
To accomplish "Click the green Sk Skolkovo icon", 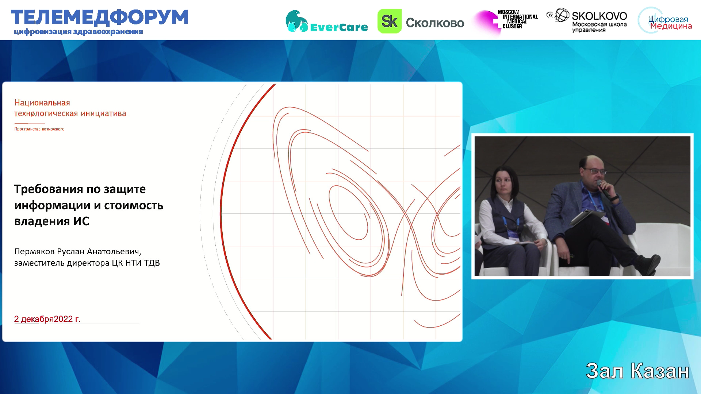I will click(x=389, y=21).
